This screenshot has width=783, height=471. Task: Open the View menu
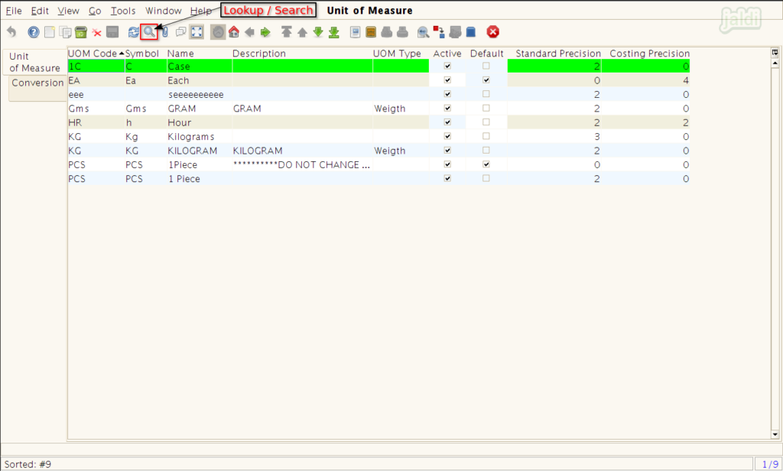click(x=68, y=11)
